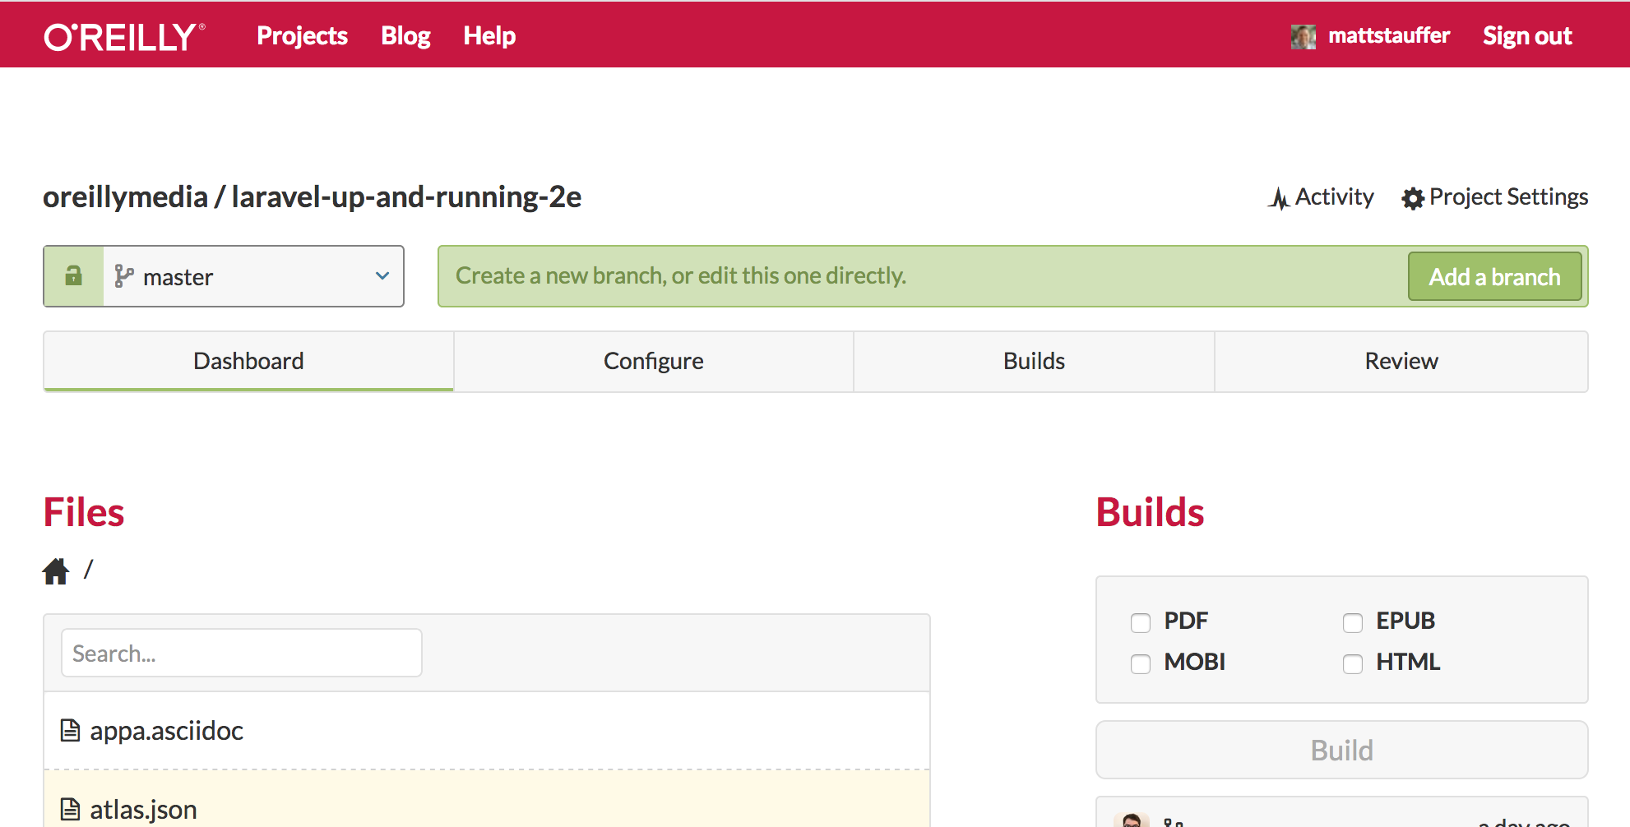Click the Files section heading
Viewport: 1630px width, 827px height.
click(84, 512)
